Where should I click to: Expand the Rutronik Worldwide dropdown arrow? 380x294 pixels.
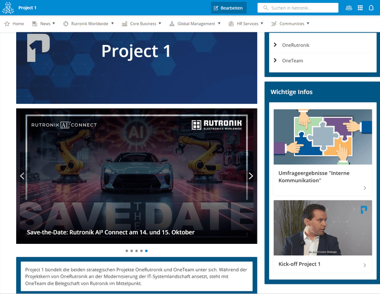pos(112,23)
